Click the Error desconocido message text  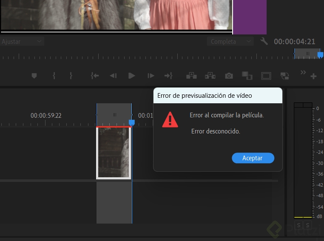[x=216, y=131]
